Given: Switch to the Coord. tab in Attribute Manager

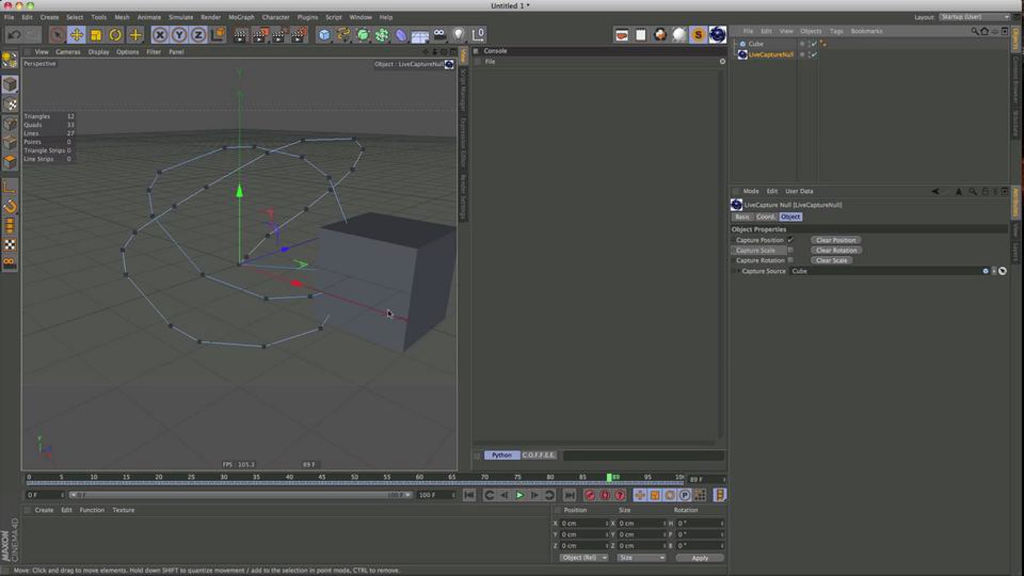Looking at the screenshot, I should click(x=766, y=217).
